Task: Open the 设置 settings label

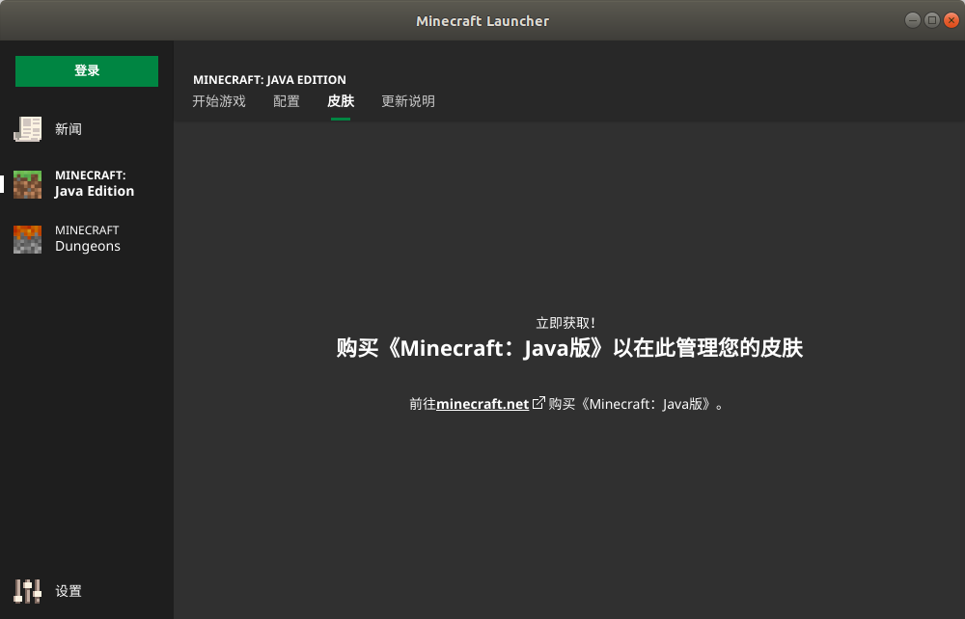Action: (x=69, y=591)
